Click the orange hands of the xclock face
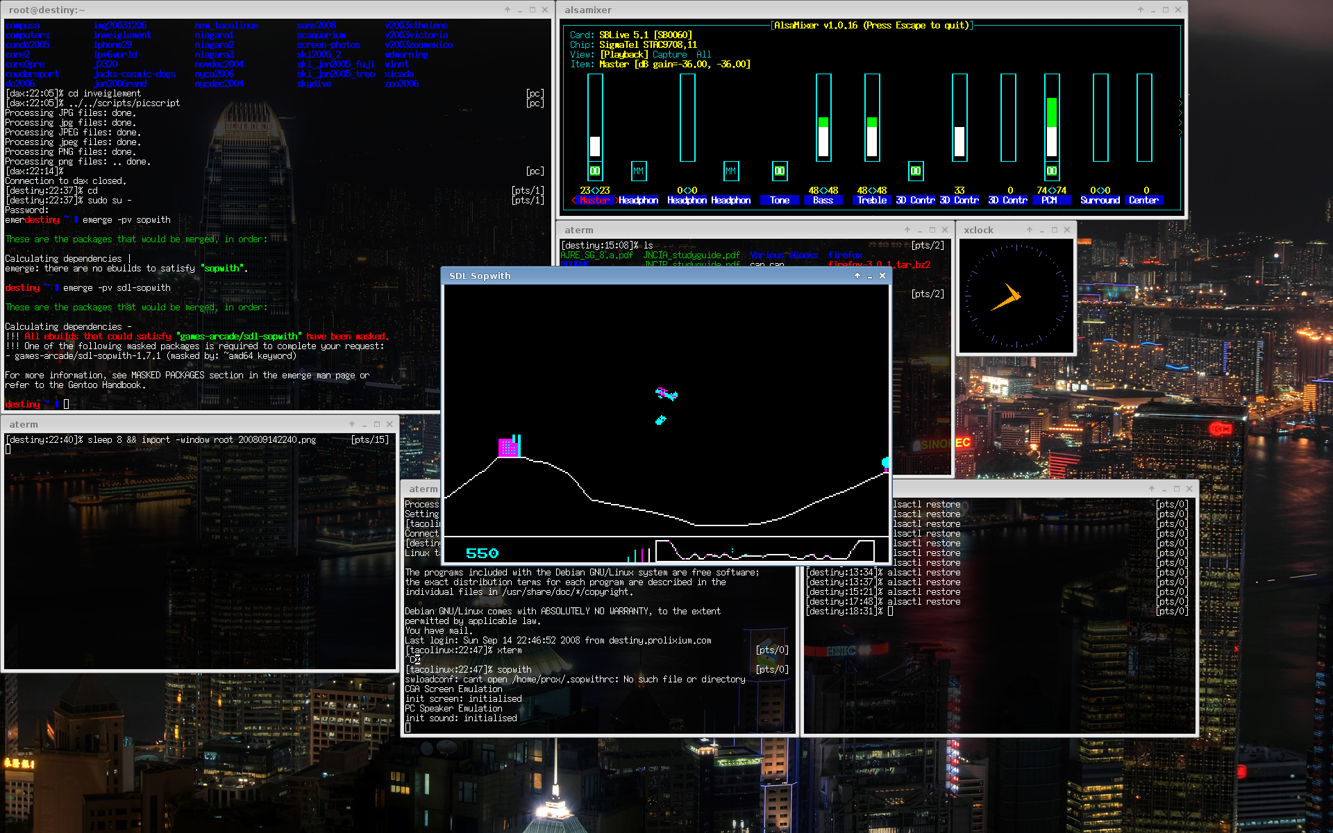This screenshot has width=1333, height=833. 1007,297
